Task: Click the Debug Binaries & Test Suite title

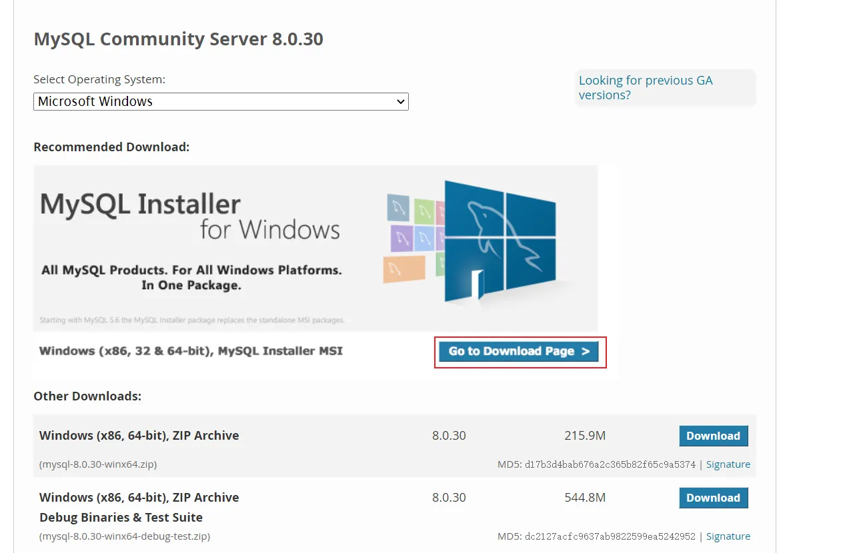Action: [x=121, y=518]
